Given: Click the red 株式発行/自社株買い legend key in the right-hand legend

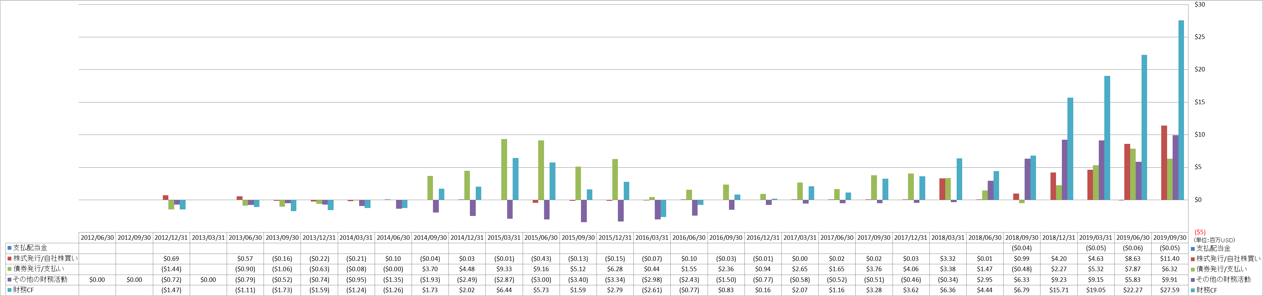Looking at the screenshot, I should (1193, 259).
